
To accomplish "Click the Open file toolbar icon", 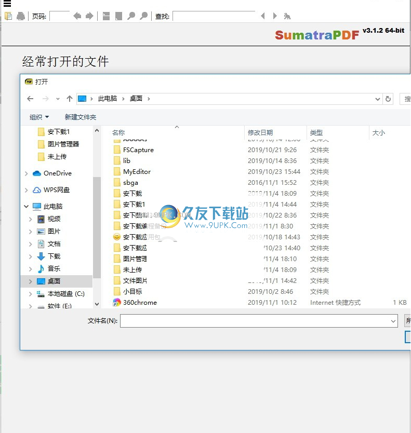I will (8, 16).
